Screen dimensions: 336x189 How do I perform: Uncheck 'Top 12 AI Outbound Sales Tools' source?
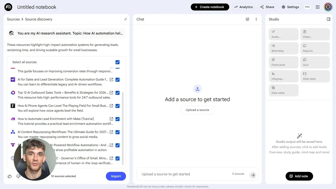click(117, 93)
